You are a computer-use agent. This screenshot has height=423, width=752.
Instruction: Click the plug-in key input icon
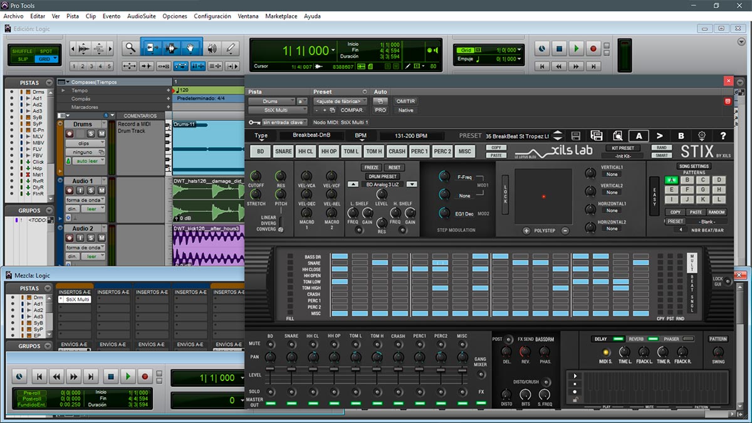click(x=254, y=123)
